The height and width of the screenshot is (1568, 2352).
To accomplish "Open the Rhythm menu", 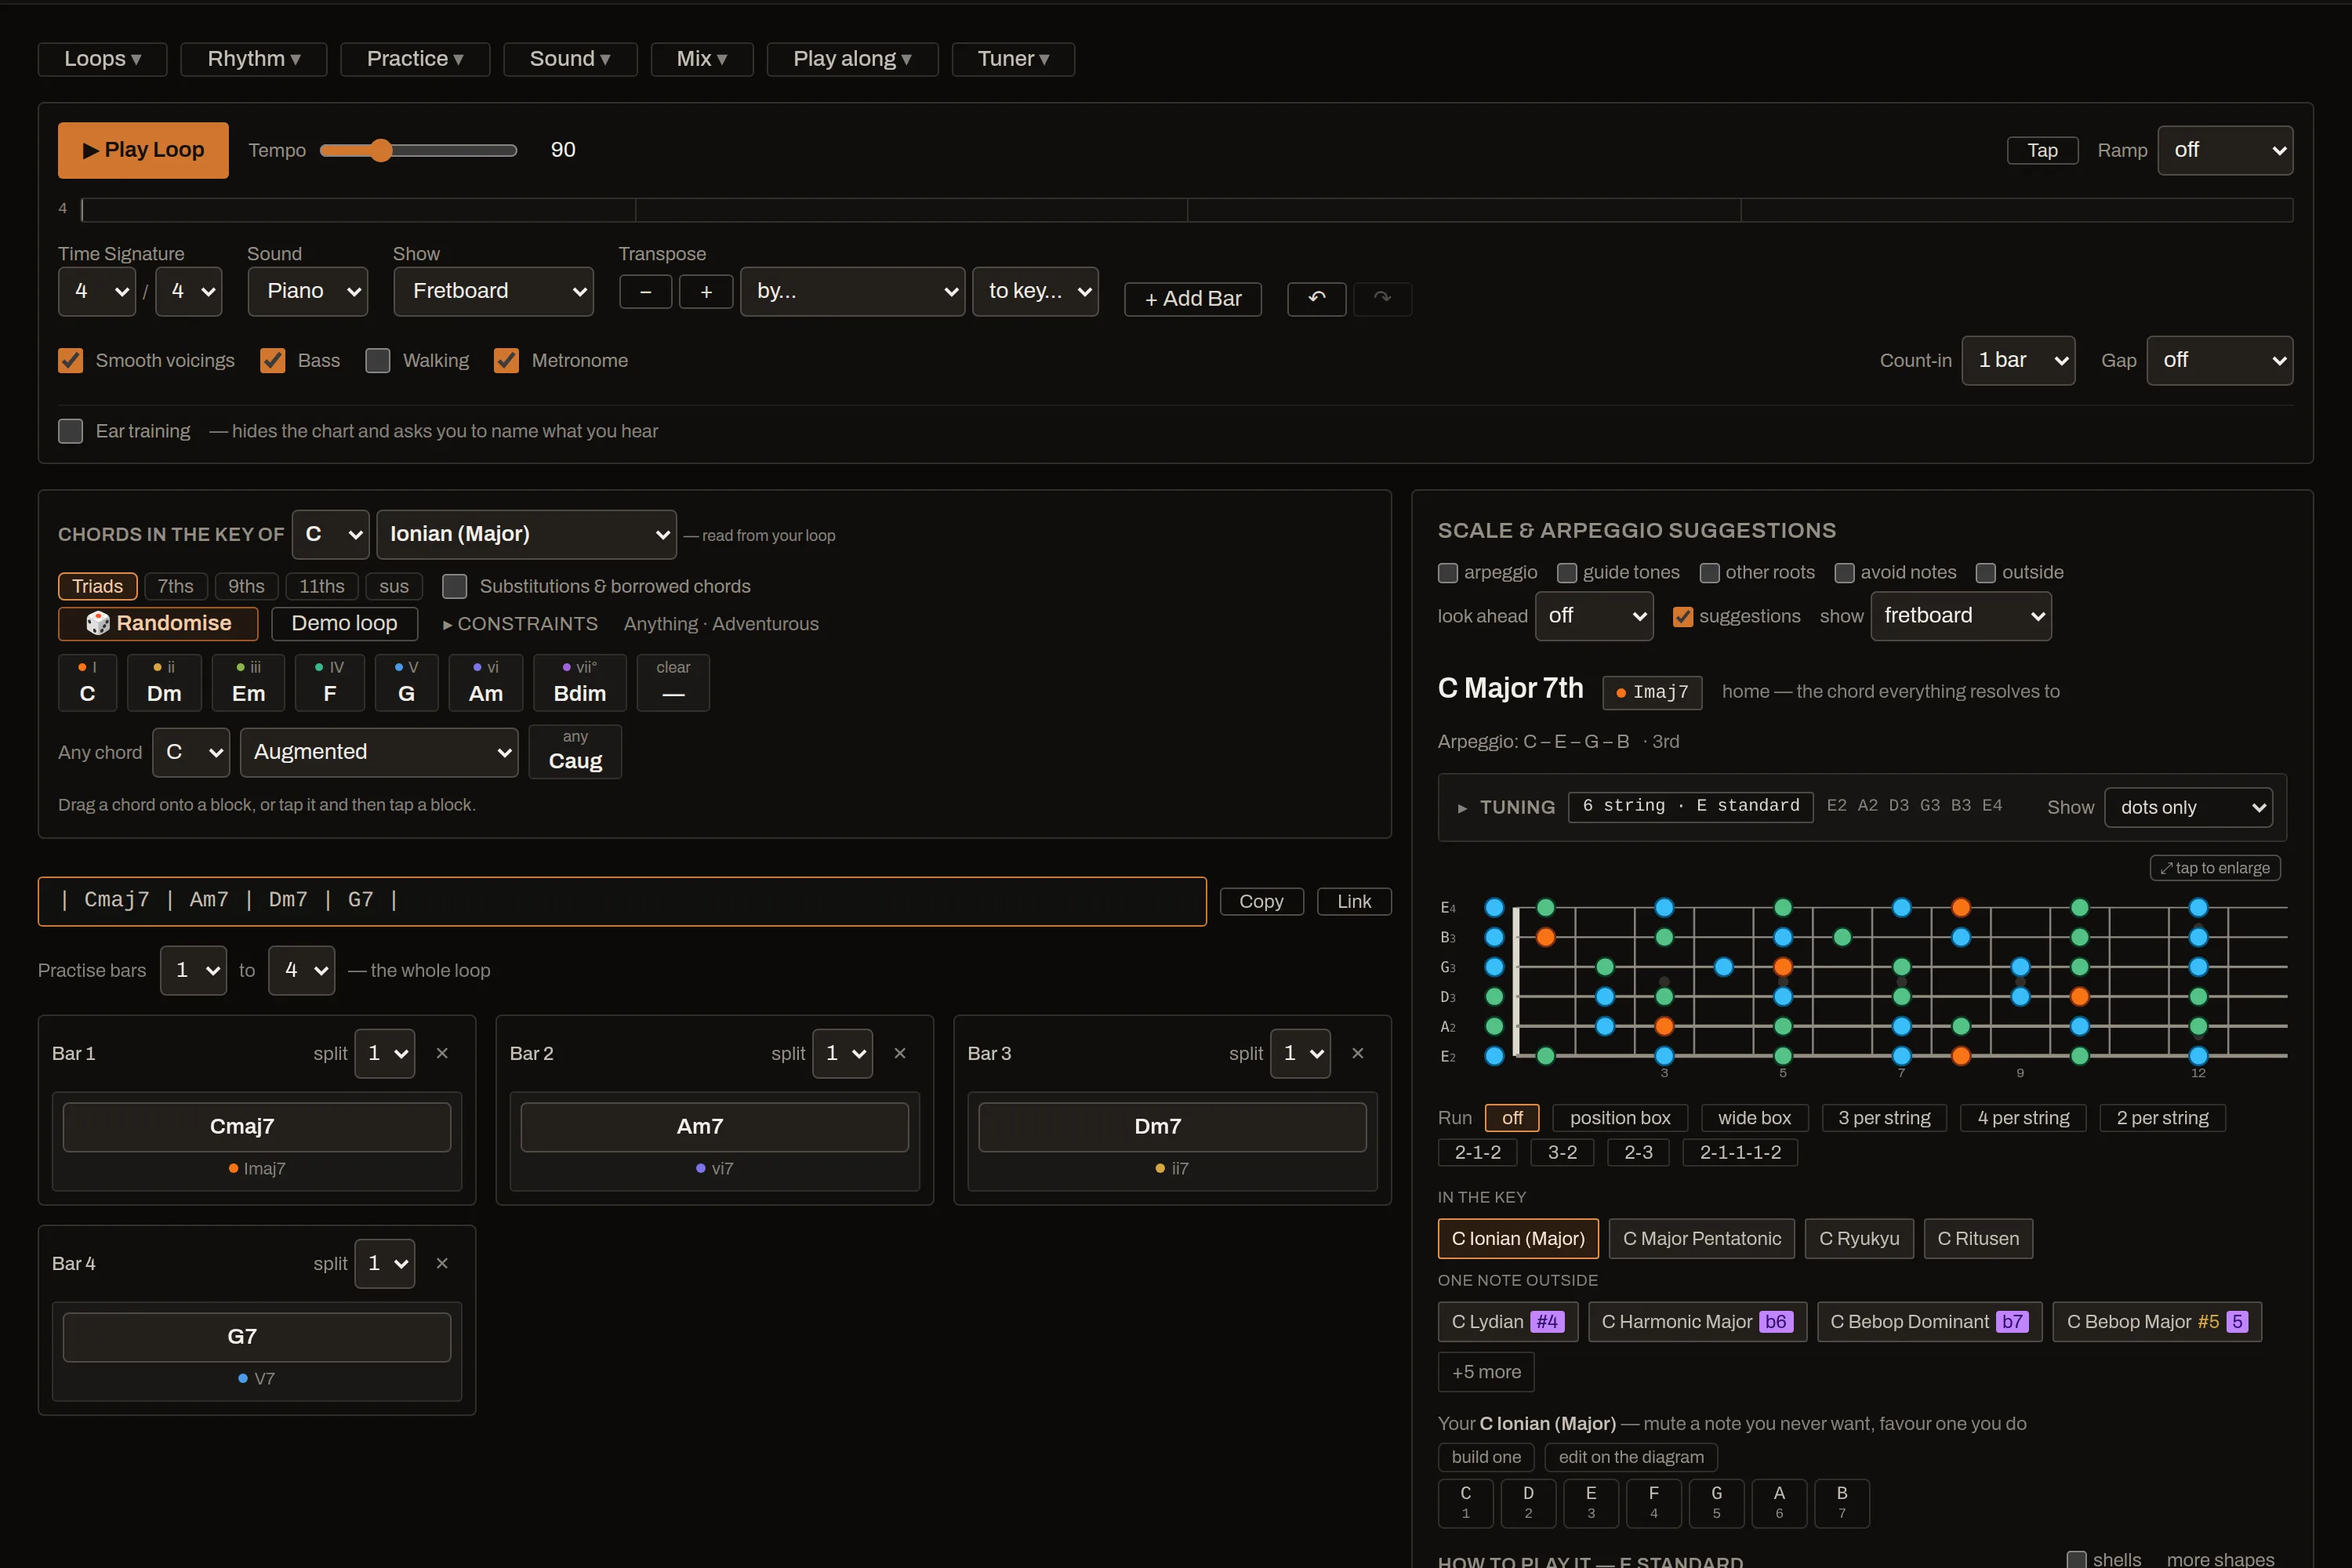I will (x=254, y=59).
